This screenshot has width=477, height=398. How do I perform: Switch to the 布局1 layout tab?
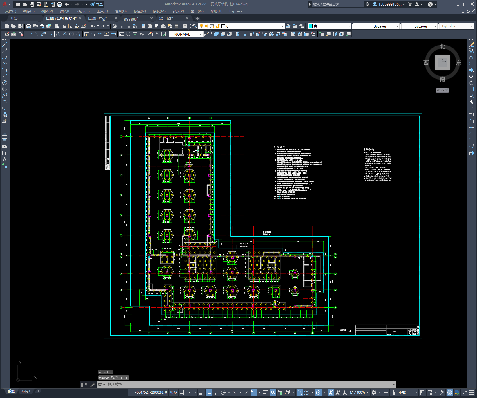26,391
